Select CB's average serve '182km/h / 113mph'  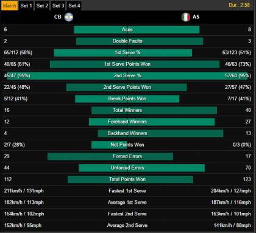[24, 203]
